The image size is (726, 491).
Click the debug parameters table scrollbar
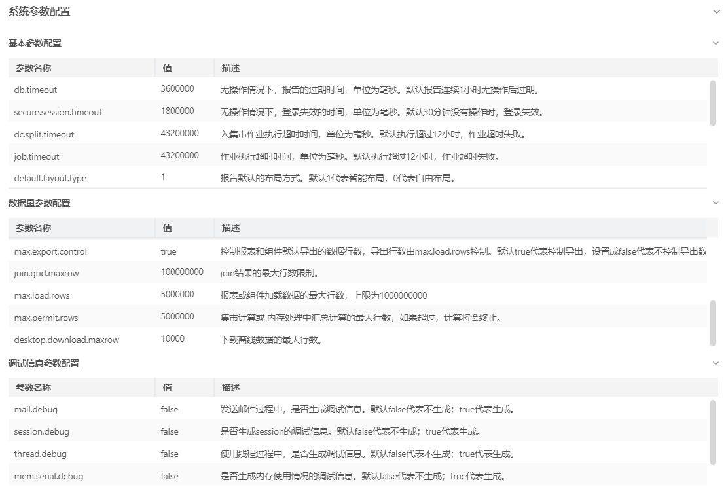coord(713,432)
